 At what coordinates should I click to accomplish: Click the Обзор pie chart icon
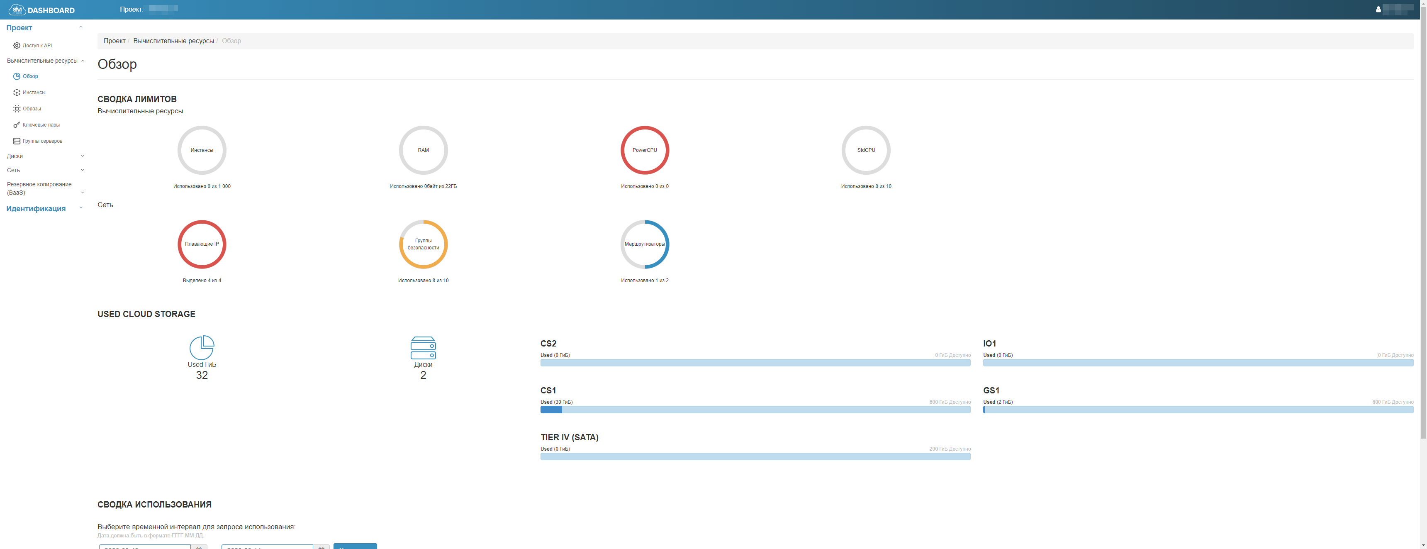[17, 76]
